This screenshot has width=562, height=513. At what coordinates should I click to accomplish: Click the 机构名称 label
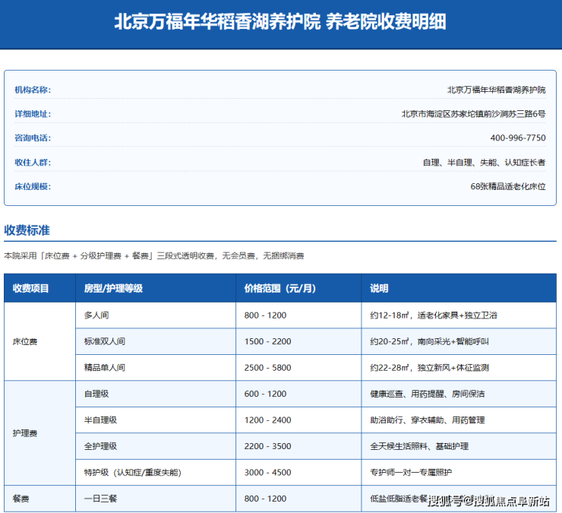[x=33, y=90]
